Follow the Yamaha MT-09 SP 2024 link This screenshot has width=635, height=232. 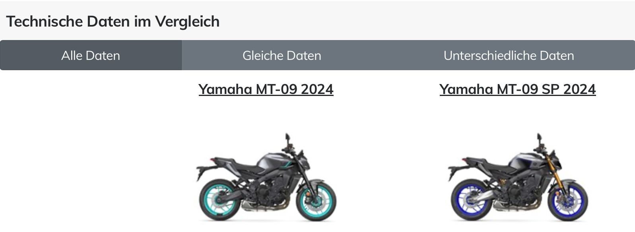pyautogui.click(x=517, y=89)
